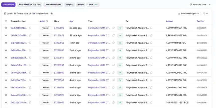Copy To address in block 87257035 row
This screenshot has height=108, width=216.
coord(151,50)
